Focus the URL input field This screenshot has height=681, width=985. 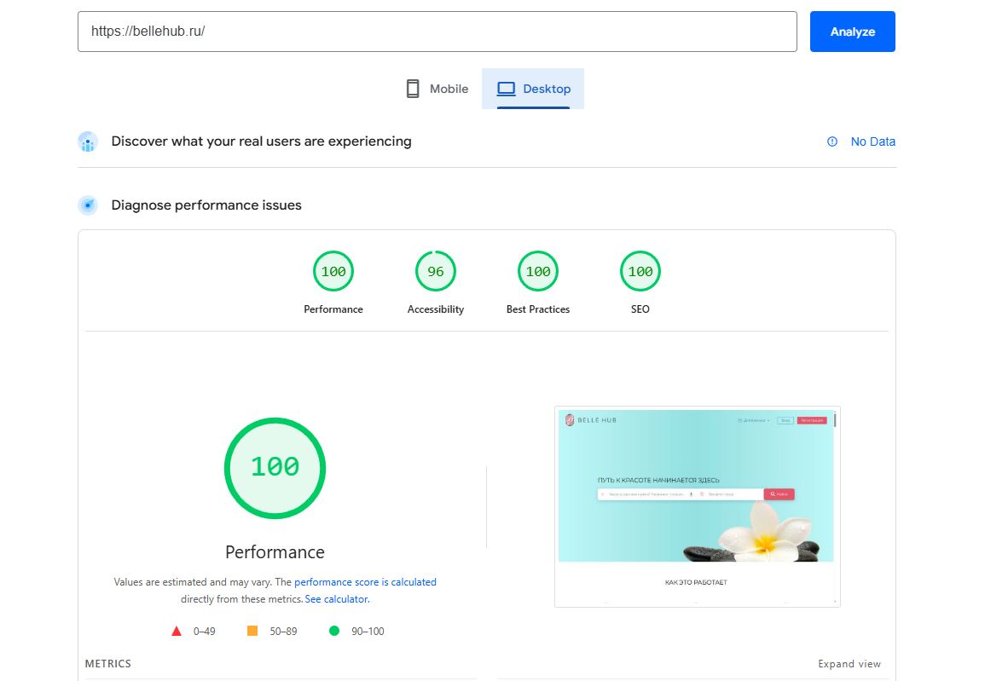pos(437,32)
